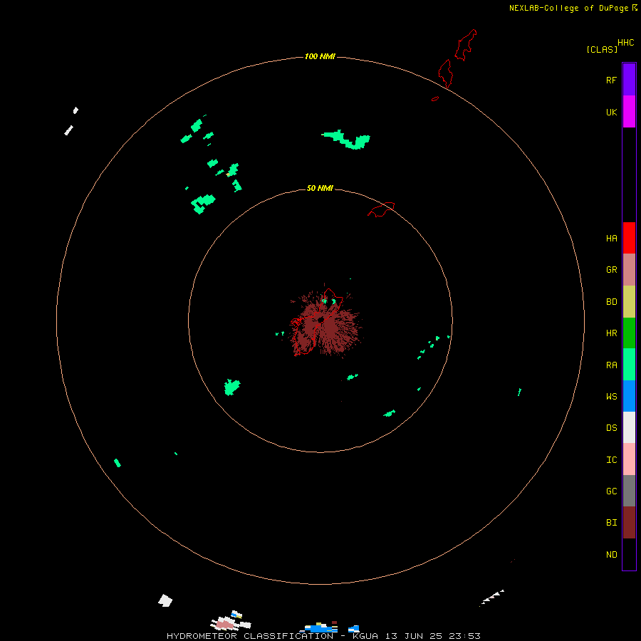The height and width of the screenshot is (641, 641).
Task: Click the brown biological echo cluster at radar center
Action: pyautogui.click(x=325, y=323)
